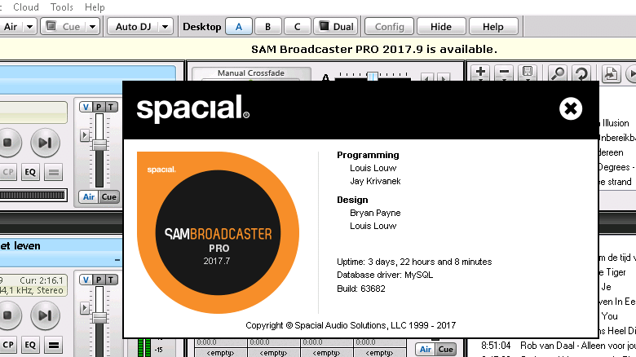
Task: Open the lines menu icon on lower deck
Action: tap(54, 346)
